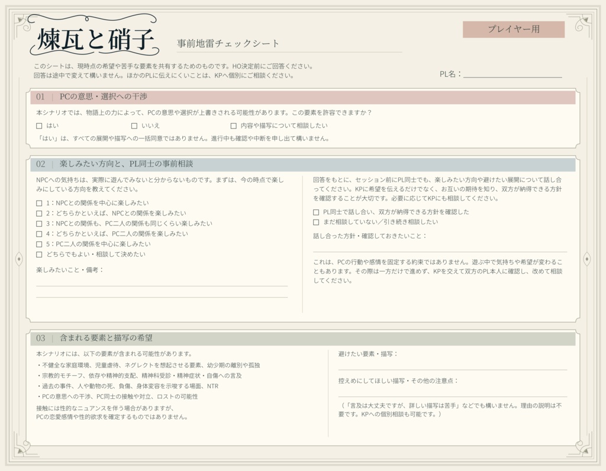Screen dimensions: 606x471
Task: Check the 「はい」 box in section 01
Action: (39, 126)
